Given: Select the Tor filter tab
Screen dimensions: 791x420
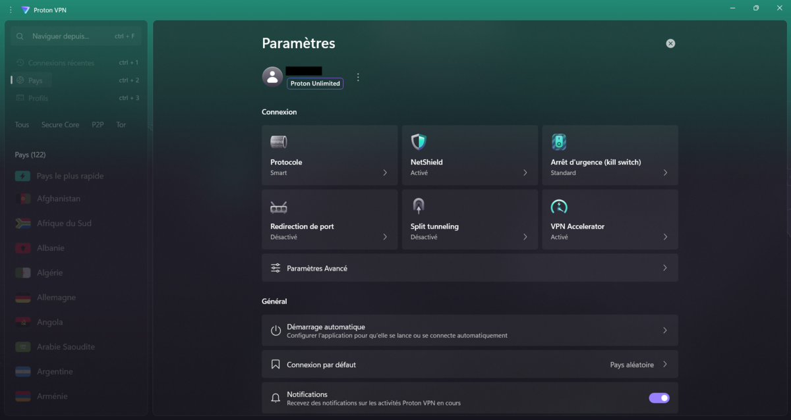Looking at the screenshot, I should point(121,124).
